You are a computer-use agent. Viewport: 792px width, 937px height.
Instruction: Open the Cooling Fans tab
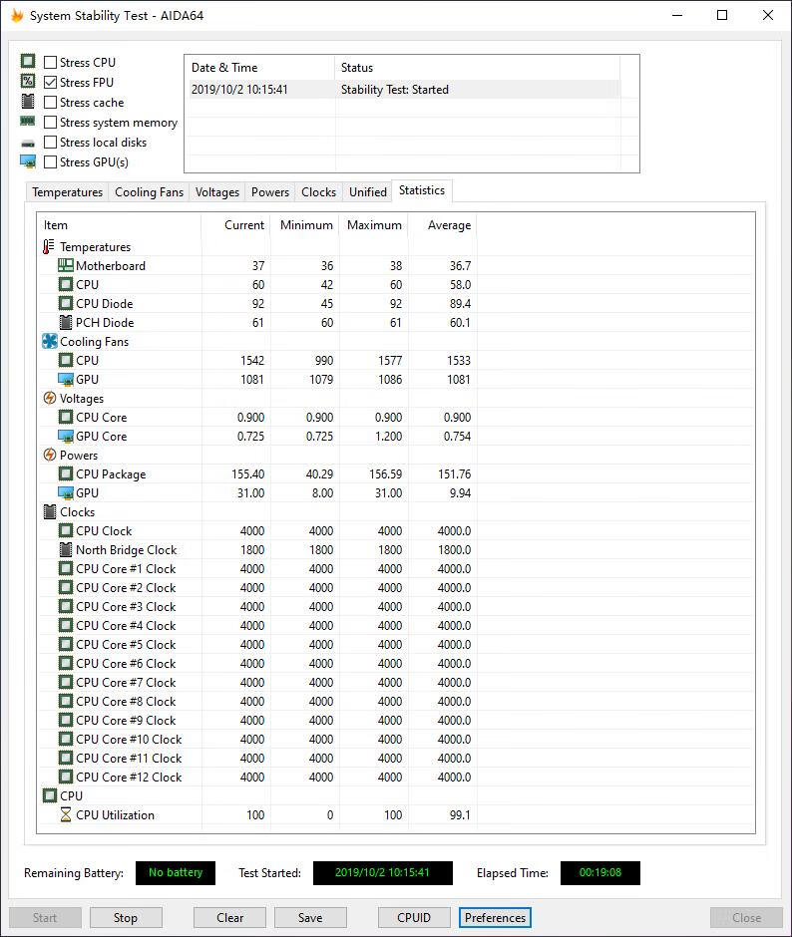tap(149, 192)
